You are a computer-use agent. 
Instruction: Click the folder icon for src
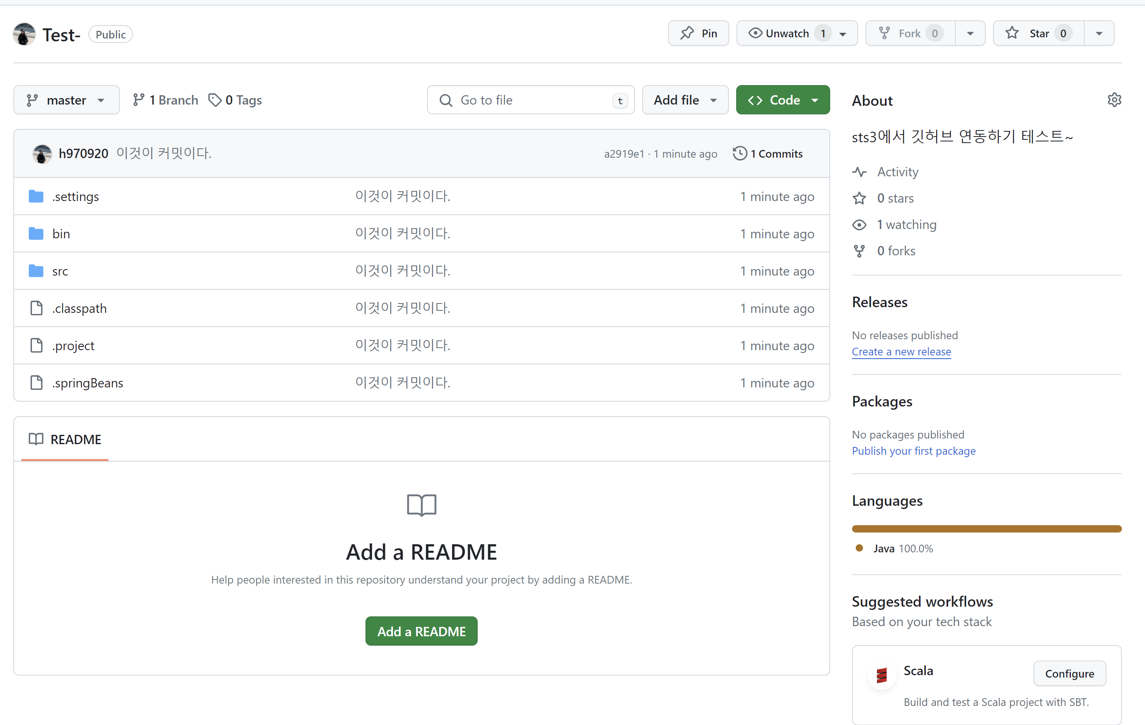click(x=36, y=271)
